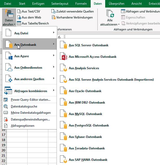Click the Abfrageoptionen icon
Screen dimensions: 160x165
(6, 126)
